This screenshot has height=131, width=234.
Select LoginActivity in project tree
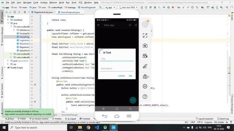tap(23, 40)
